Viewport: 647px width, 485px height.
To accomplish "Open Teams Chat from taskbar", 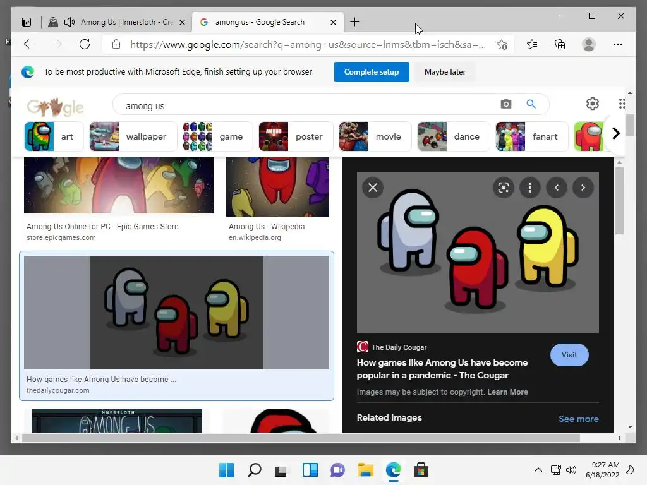I will (337, 470).
